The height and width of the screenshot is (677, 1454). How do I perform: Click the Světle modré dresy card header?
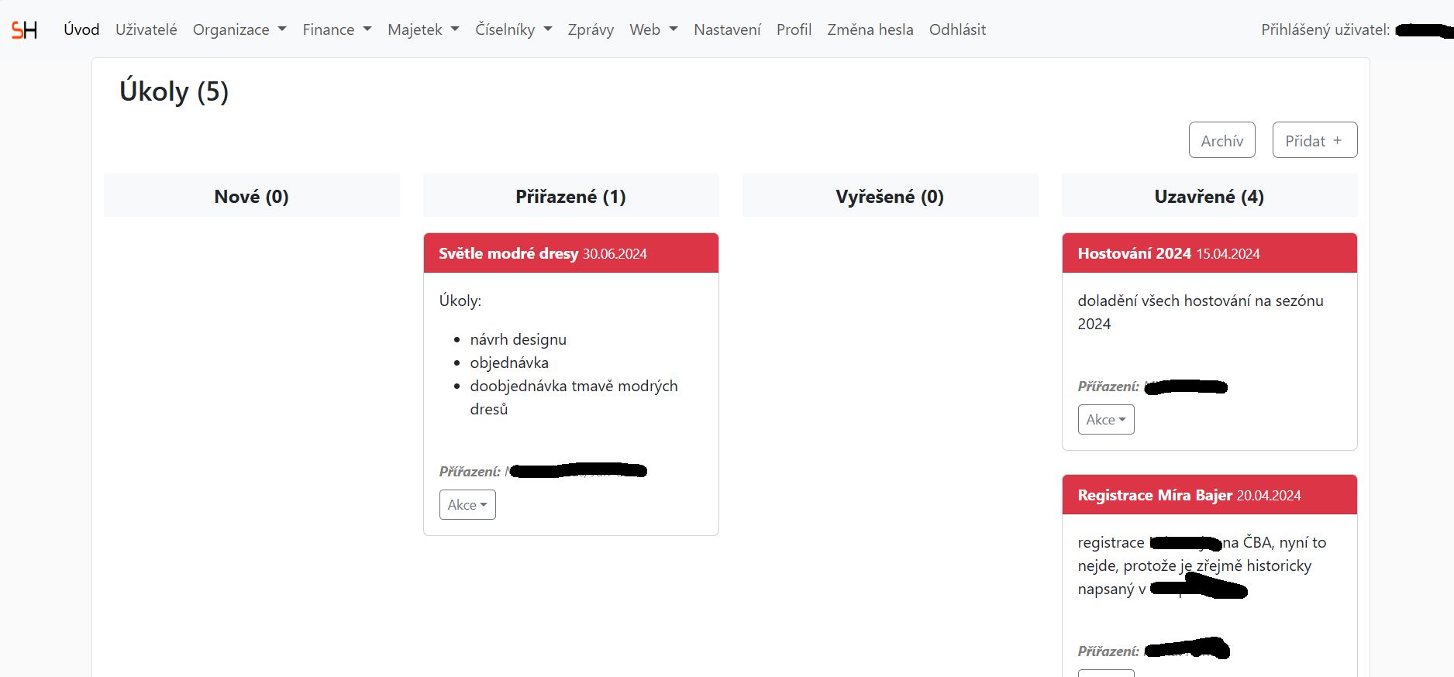tap(570, 253)
